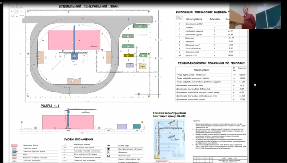Click the Кількість column header in explication table
This screenshot has height=163, width=287.
[x=215, y=19]
